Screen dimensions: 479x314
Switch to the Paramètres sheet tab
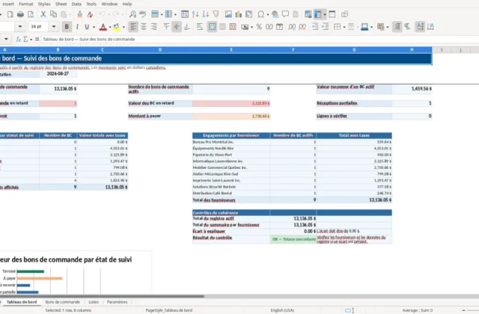(x=117, y=302)
